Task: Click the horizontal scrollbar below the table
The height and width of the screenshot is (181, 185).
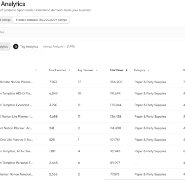Action: pos(145,180)
